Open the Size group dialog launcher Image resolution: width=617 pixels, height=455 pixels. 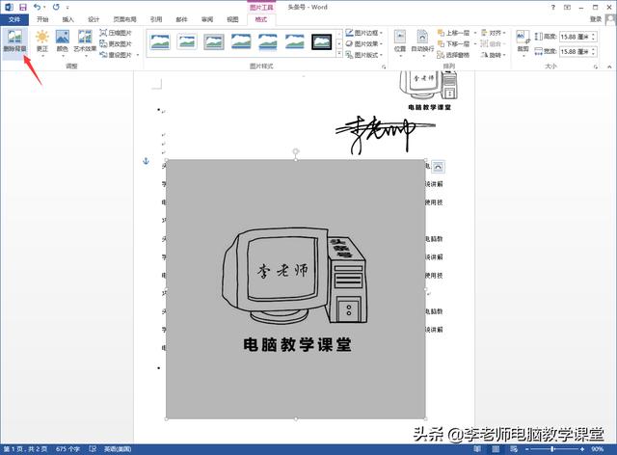point(596,67)
